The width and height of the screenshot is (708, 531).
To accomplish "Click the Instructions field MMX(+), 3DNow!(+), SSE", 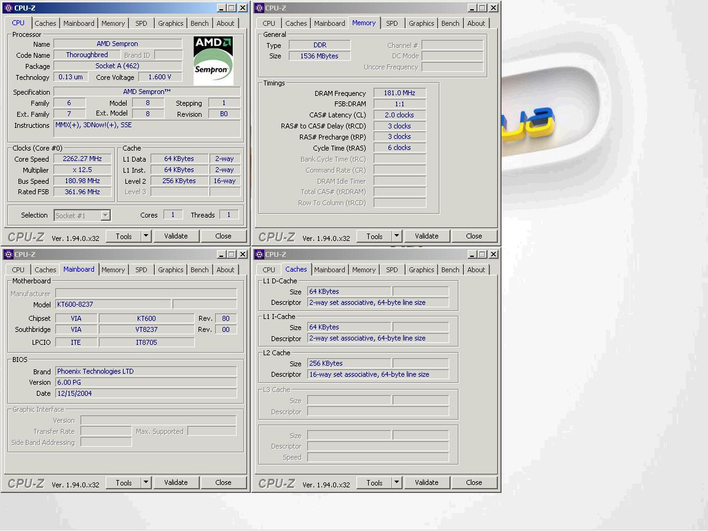I will (x=147, y=128).
